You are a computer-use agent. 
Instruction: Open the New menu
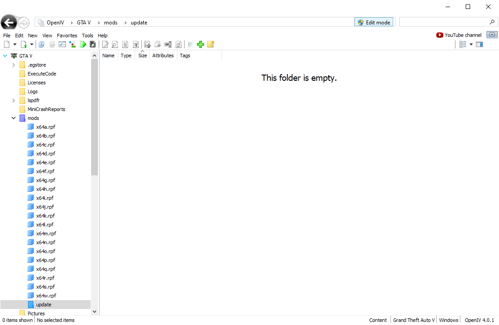point(33,36)
